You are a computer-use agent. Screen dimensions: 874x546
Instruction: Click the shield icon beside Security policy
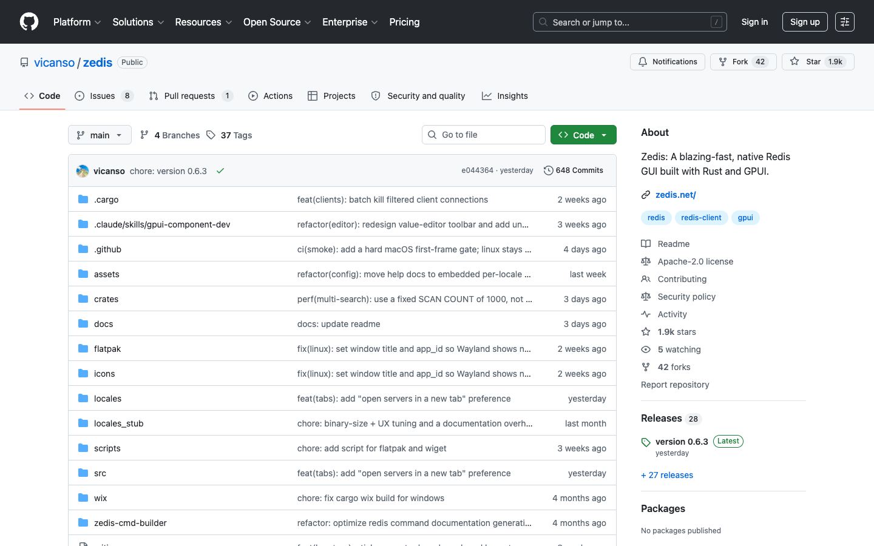click(646, 297)
